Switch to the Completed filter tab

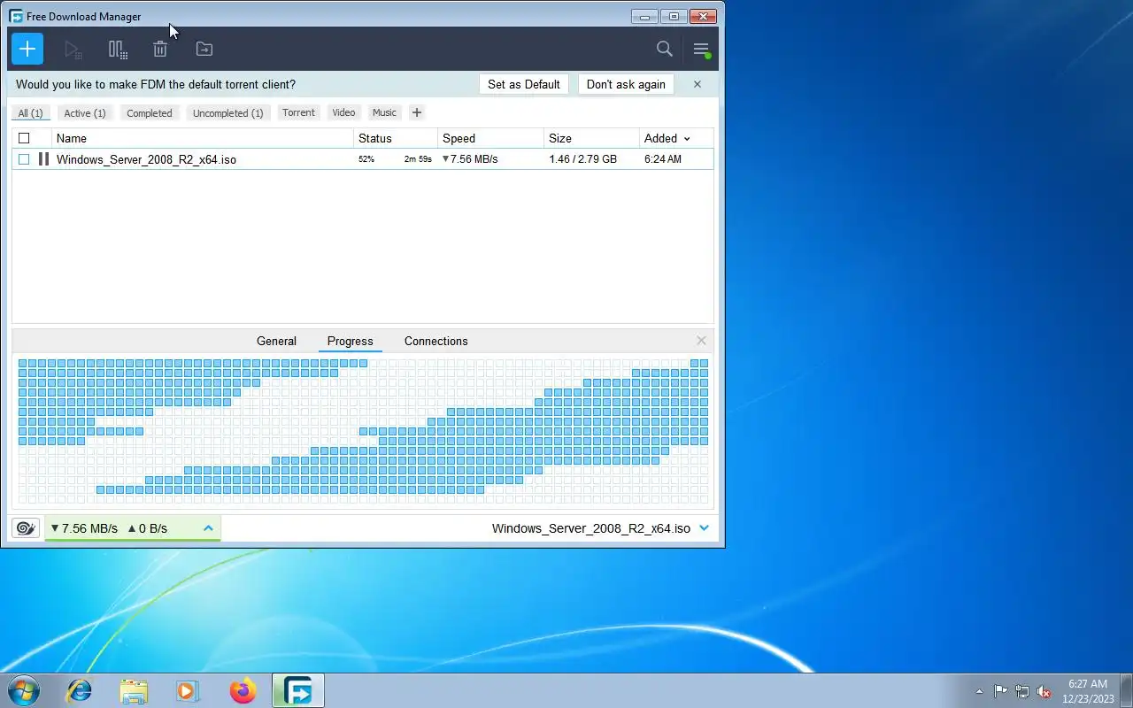pos(150,113)
